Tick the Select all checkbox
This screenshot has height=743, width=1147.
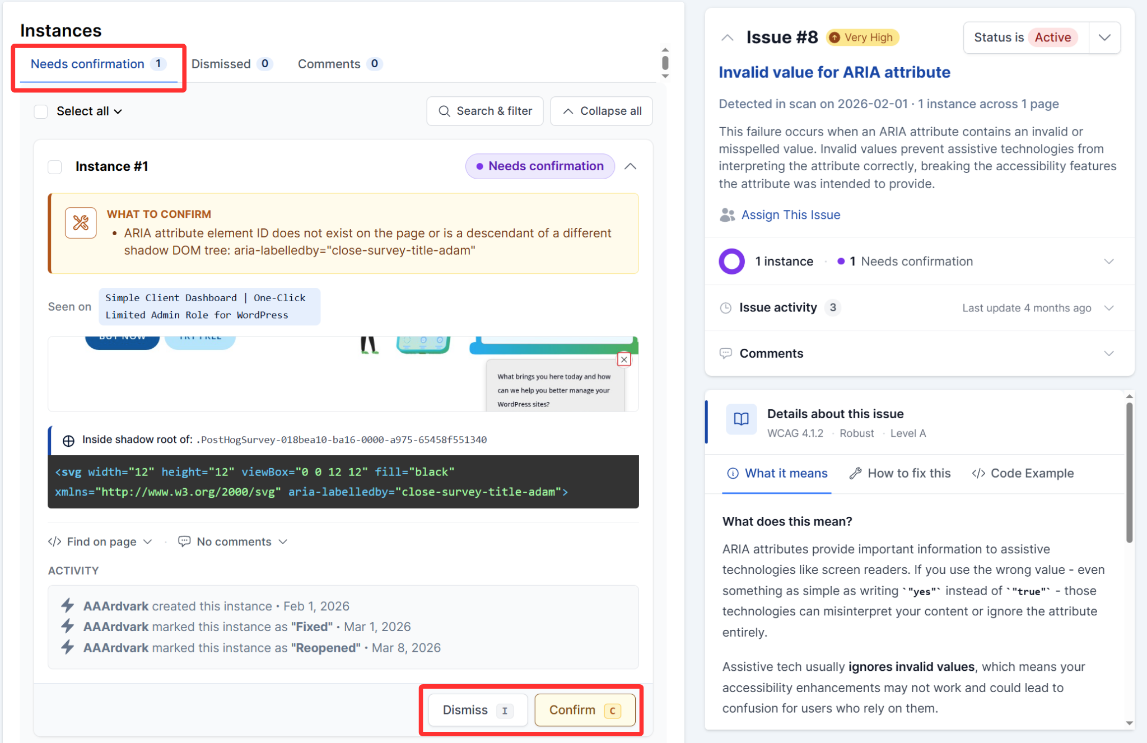[x=41, y=111]
